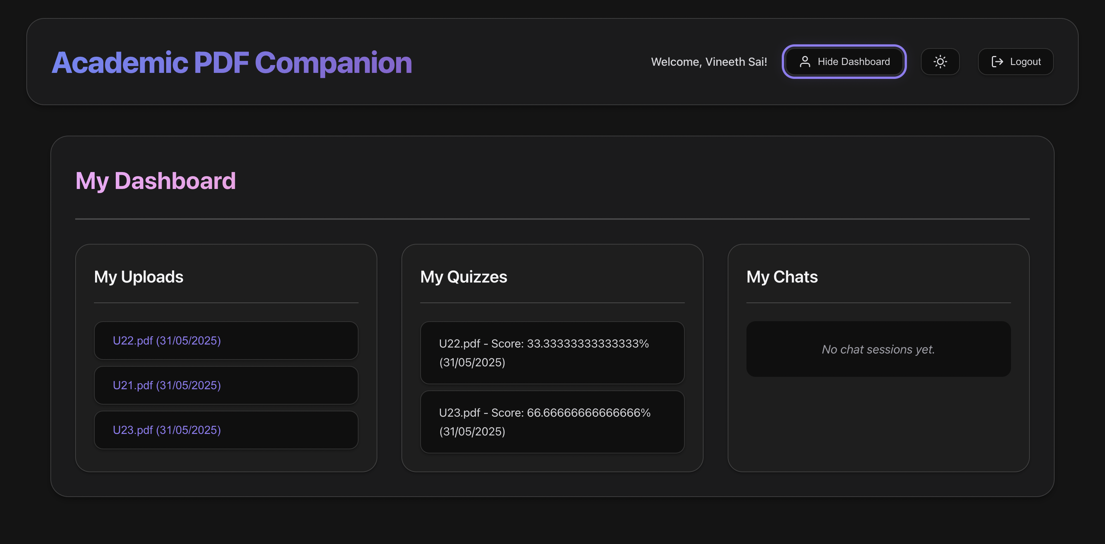1105x544 pixels.
Task: Click the My Quizzes panel heading
Action: click(x=463, y=277)
